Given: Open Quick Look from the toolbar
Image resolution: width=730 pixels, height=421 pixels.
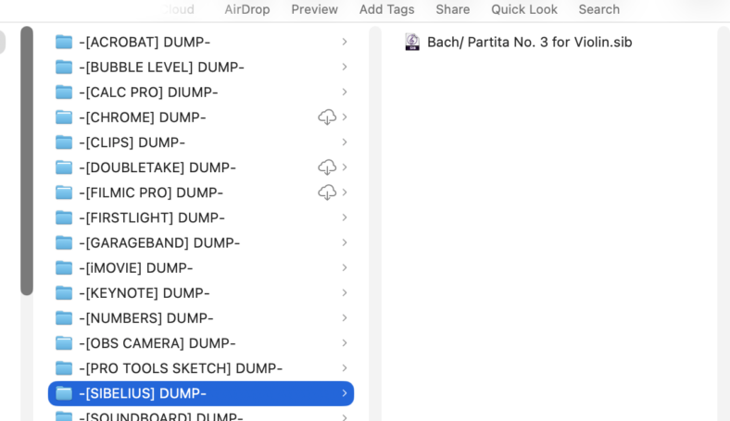Looking at the screenshot, I should pyautogui.click(x=524, y=9).
